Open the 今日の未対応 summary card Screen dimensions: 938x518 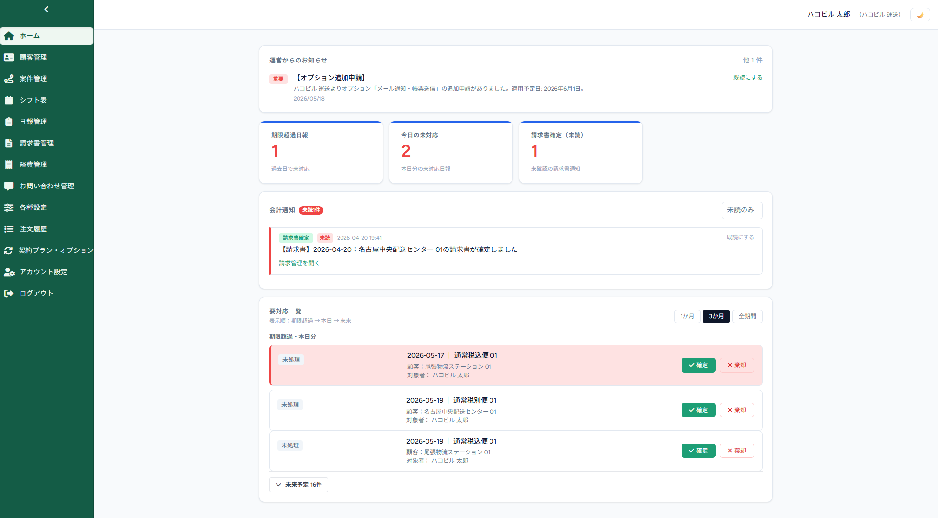pos(451,152)
